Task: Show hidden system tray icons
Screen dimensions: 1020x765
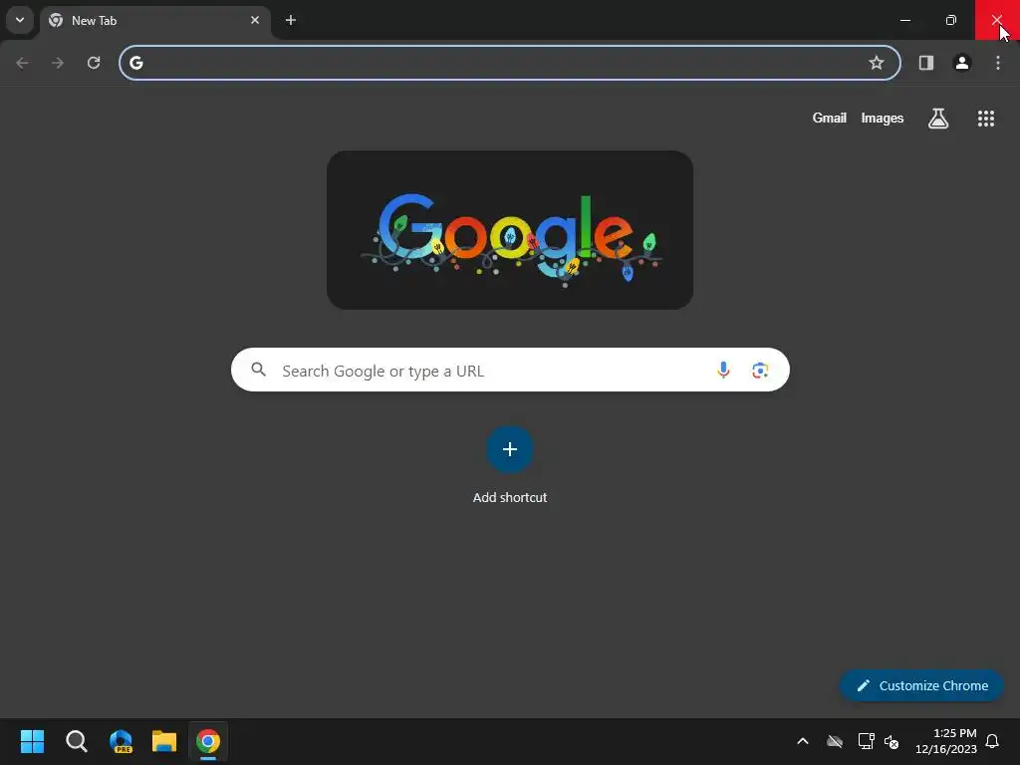Action: click(x=803, y=741)
